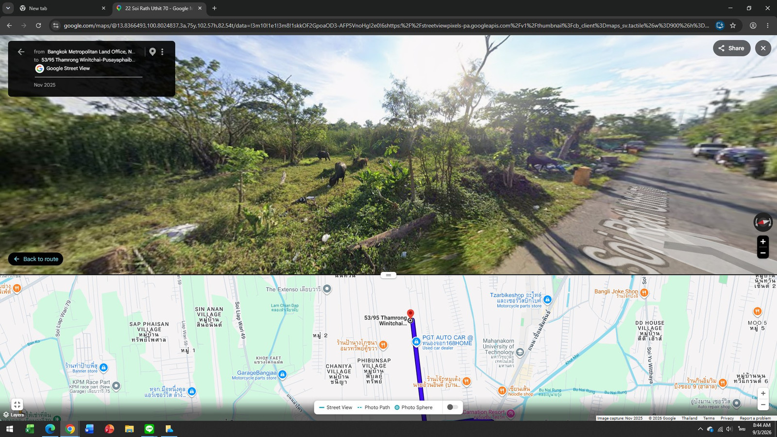This screenshot has height=437, width=777.
Task: Zoom in the Street View image
Action: click(x=763, y=241)
